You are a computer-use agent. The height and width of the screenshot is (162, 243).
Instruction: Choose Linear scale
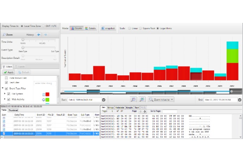(129, 28)
